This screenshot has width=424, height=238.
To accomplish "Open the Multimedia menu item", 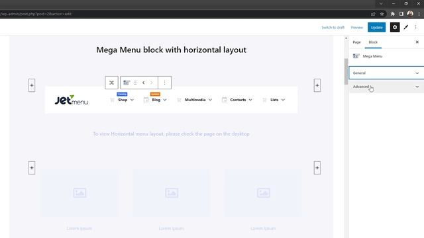I will pyautogui.click(x=195, y=100).
